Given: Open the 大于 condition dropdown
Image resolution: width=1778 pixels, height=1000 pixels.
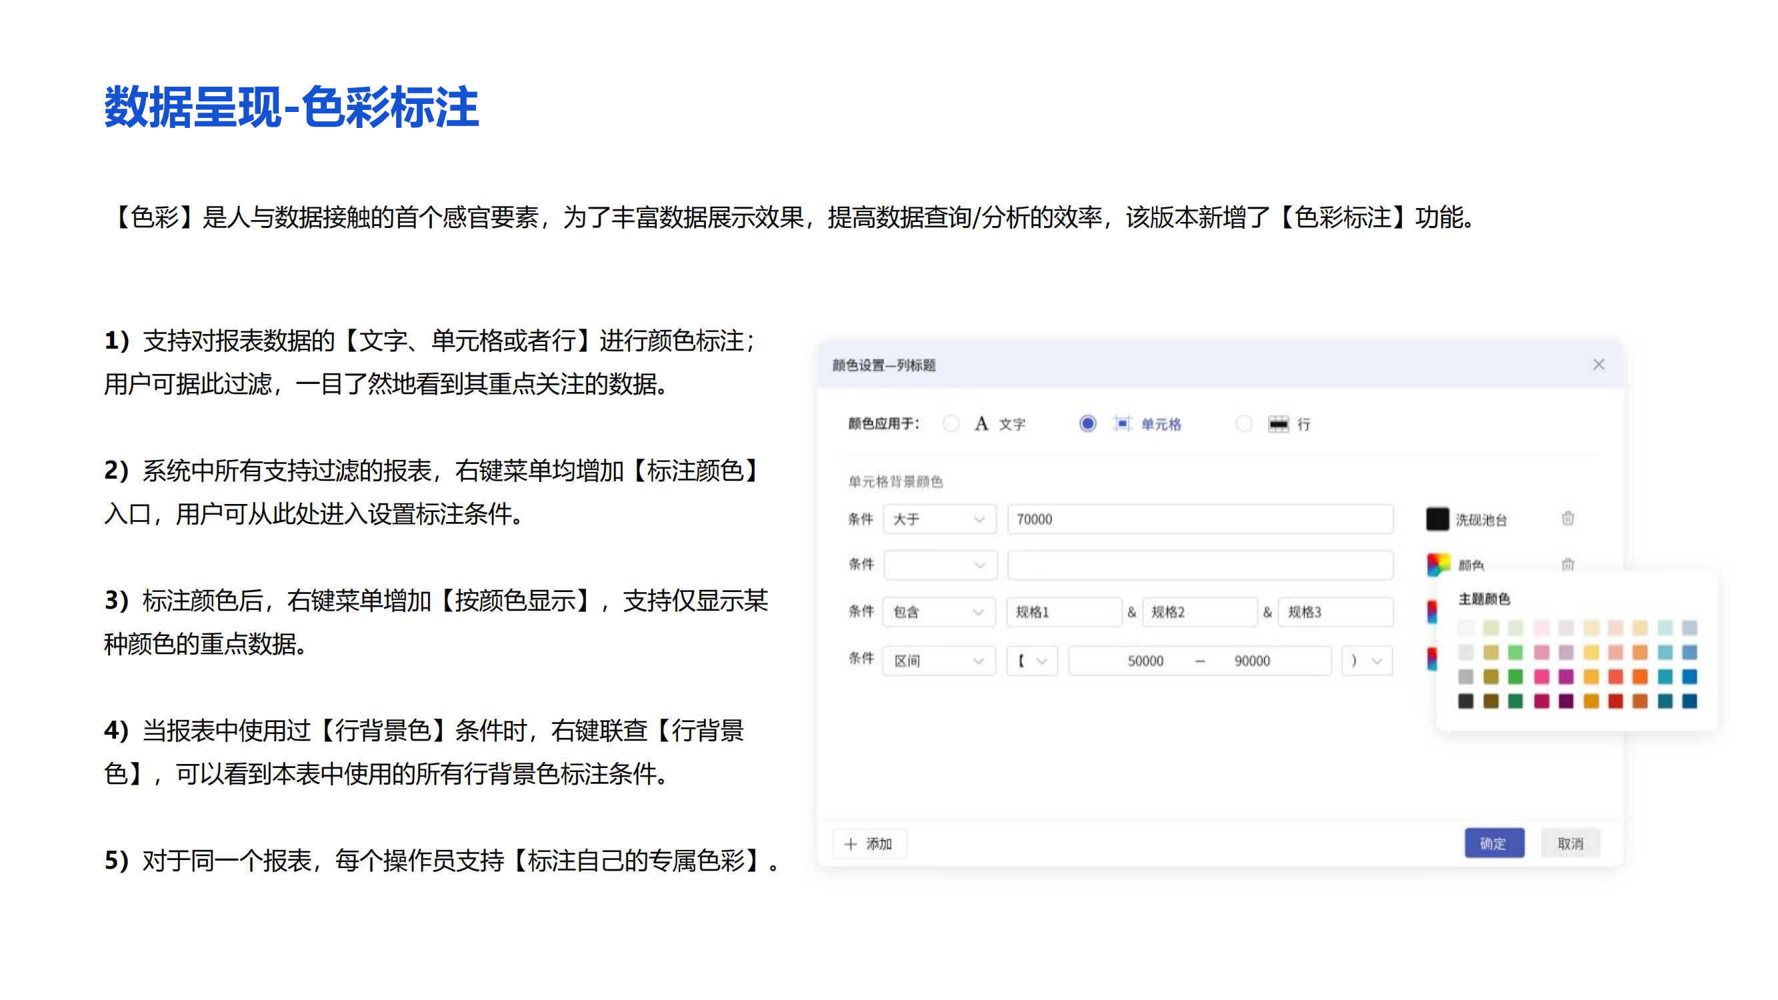Looking at the screenshot, I should click(x=939, y=519).
